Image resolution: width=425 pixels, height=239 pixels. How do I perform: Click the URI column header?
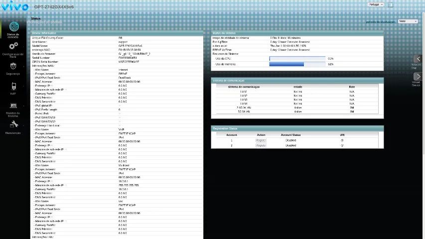pos(342,135)
